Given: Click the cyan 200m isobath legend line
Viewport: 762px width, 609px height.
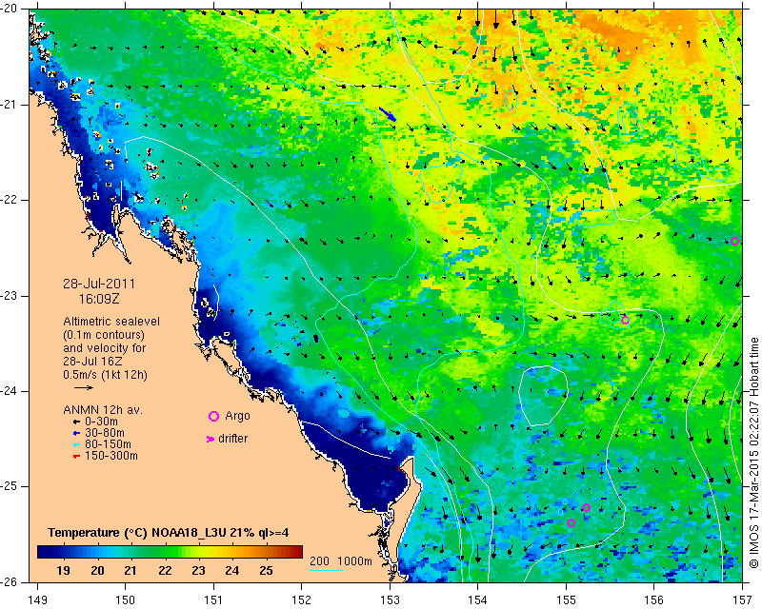Looking at the screenshot, I should (x=326, y=570).
